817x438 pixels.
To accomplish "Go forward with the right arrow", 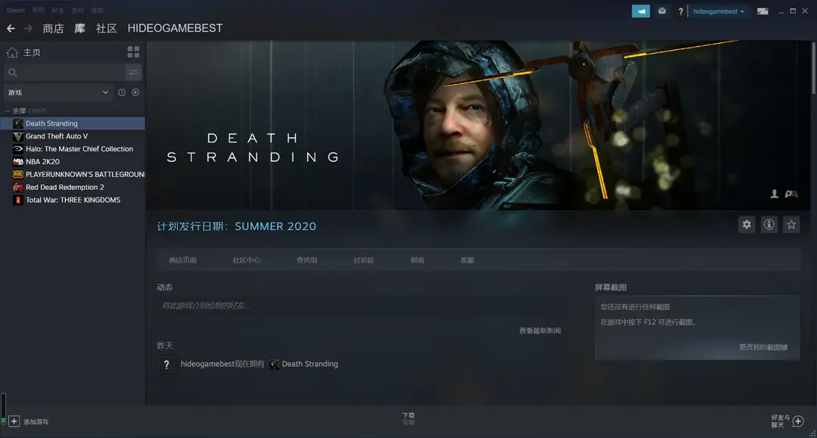I will 29,29.
